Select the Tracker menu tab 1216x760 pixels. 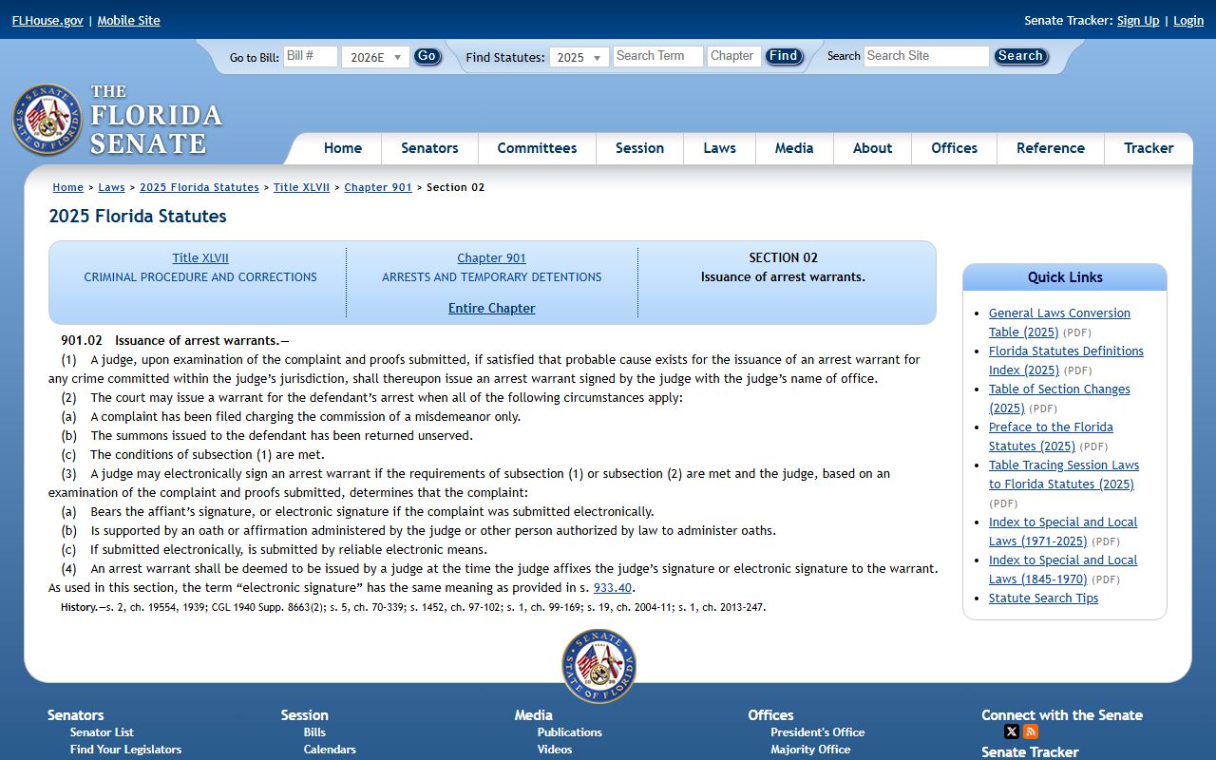1149,148
